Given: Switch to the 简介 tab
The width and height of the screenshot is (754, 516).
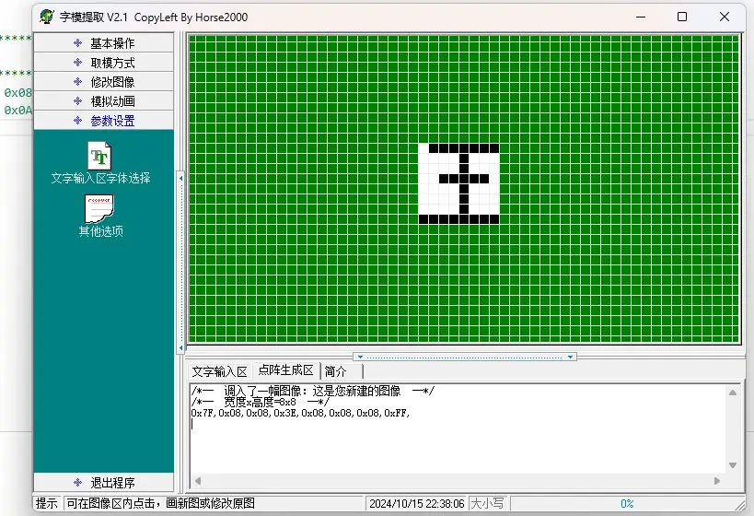Looking at the screenshot, I should 336,371.
